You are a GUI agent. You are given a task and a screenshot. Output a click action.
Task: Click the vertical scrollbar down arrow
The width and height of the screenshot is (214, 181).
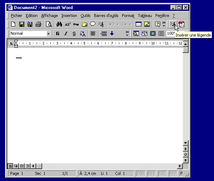(x=185, y=143)
